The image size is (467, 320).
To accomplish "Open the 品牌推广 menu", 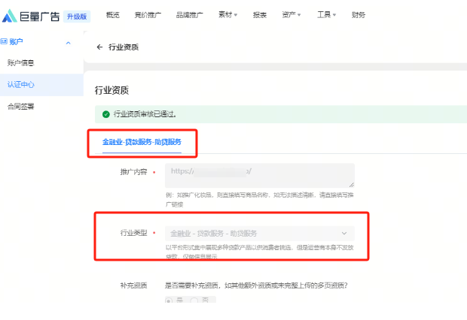I will tap(189, 15).
